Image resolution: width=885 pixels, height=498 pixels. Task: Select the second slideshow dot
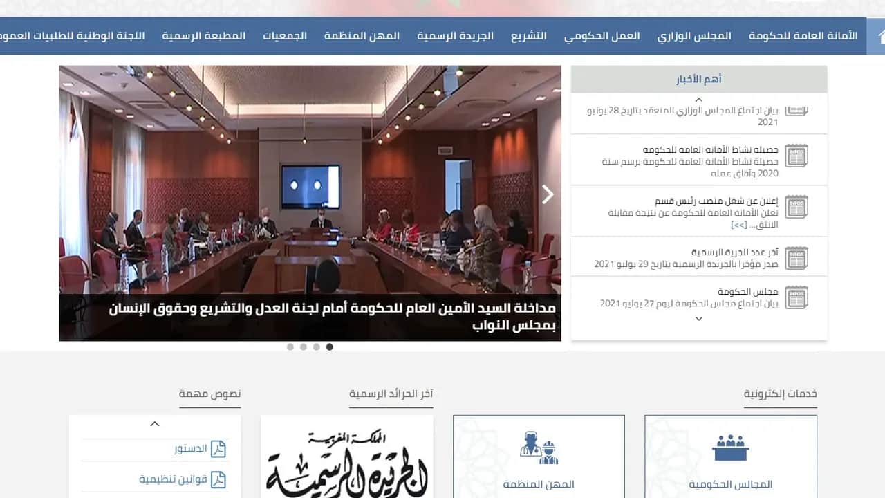(x=304, y=347)
